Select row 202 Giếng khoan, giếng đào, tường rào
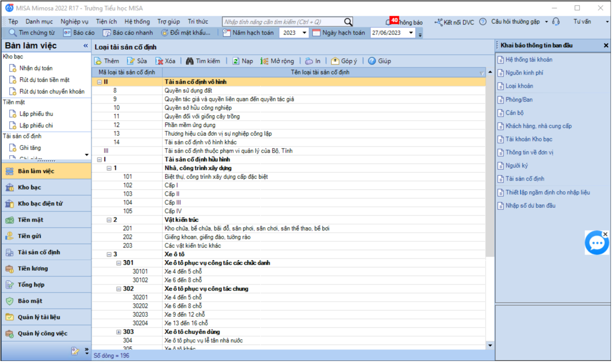The width and height of the screenshot is (612, 362). tap(288, 237)
